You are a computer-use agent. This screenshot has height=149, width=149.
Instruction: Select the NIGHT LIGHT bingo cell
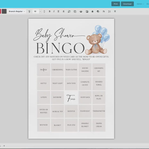tap(57, 83)
